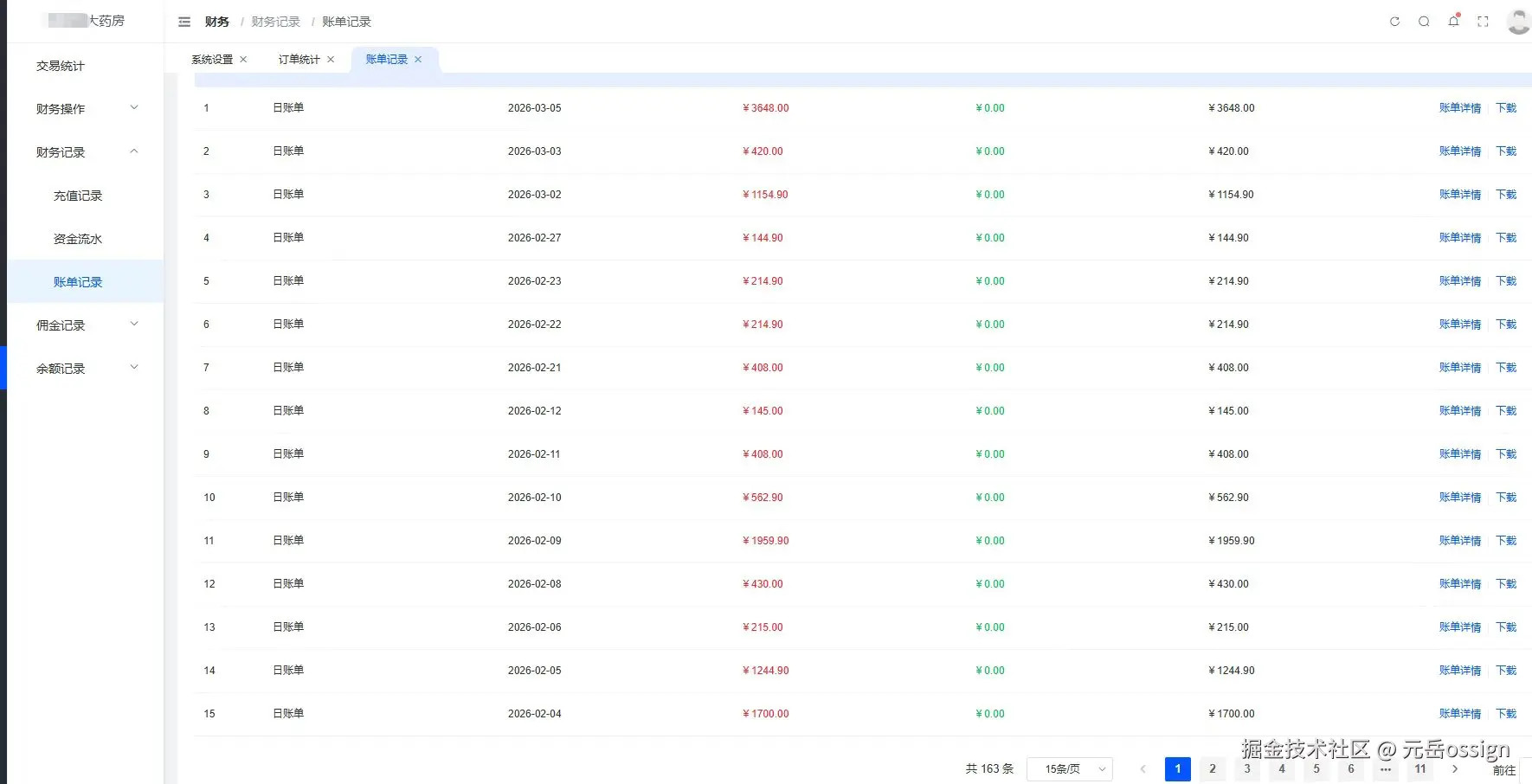Open 账单详情 for 2026-03-05 bill

point(1460,108)
